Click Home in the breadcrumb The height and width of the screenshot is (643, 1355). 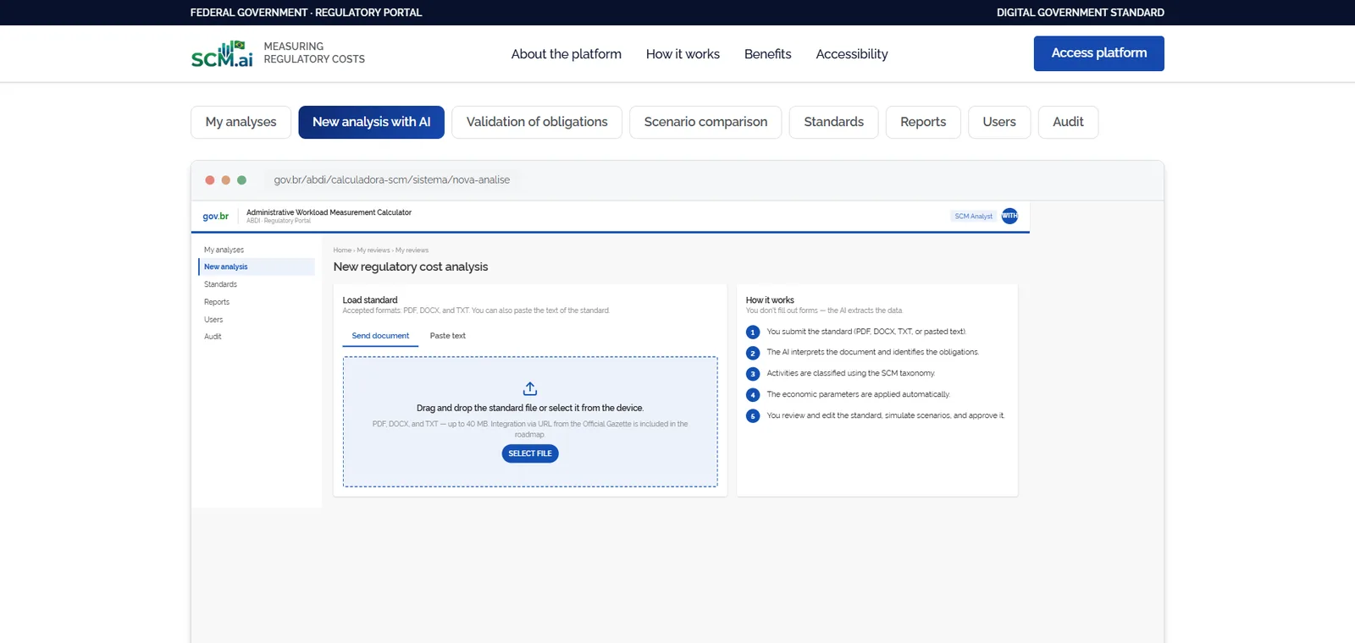coord(342,250)
